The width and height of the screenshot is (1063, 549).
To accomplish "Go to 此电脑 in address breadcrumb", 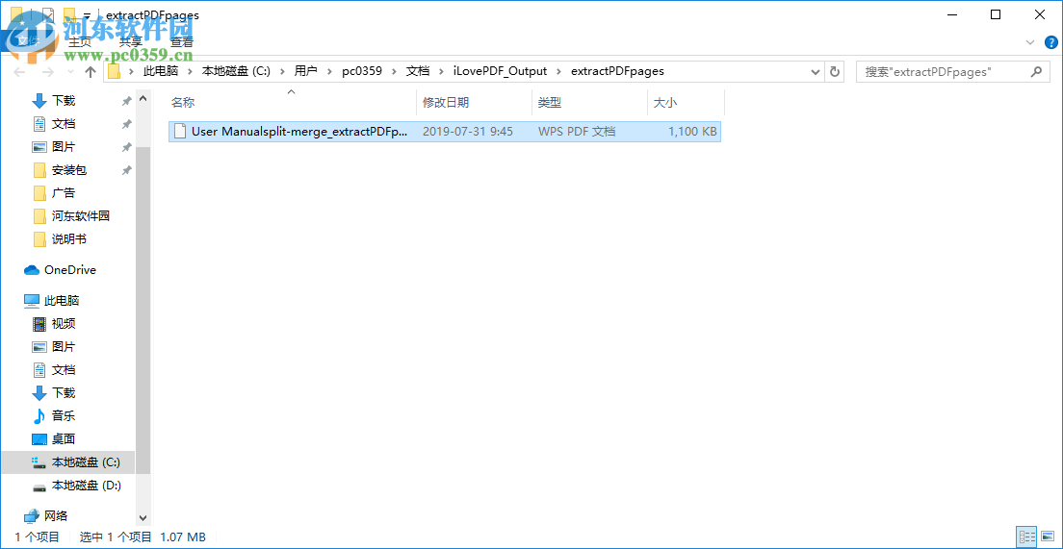I will coord(160,71).
